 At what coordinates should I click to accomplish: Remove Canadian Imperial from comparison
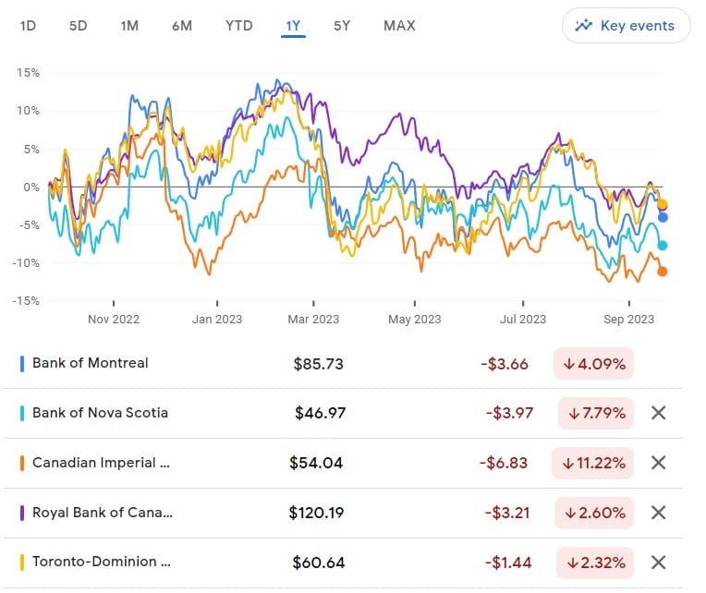658,463
